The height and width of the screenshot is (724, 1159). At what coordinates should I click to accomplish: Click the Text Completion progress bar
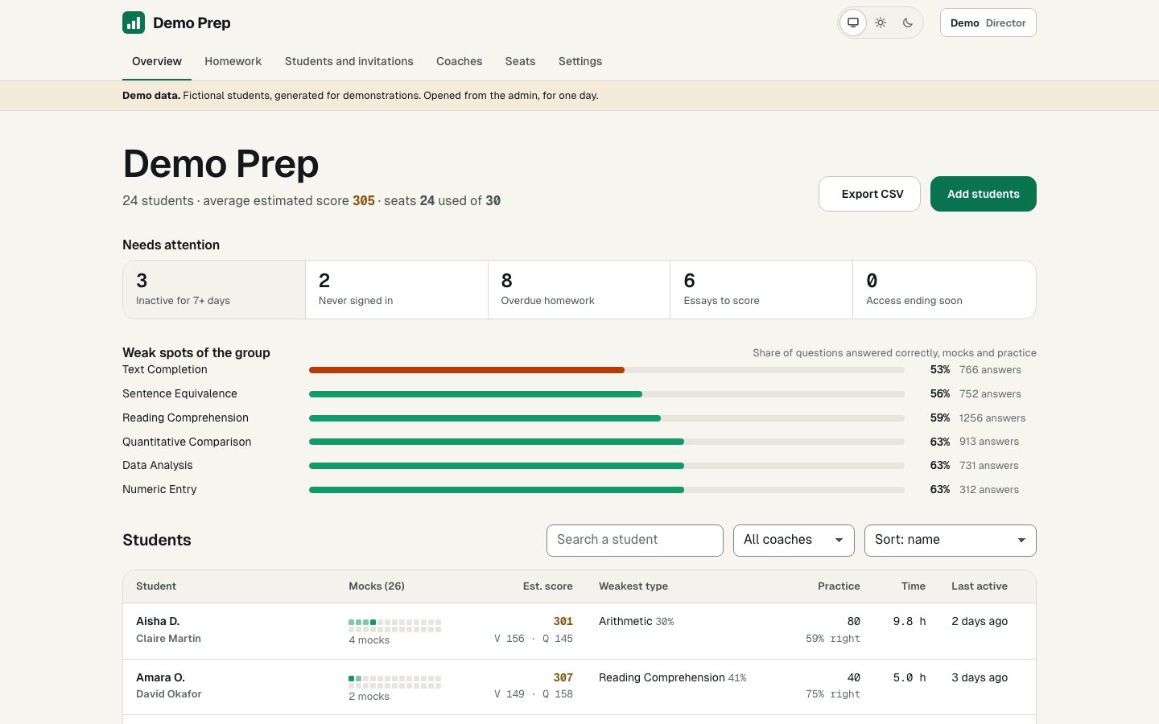tap(607, 370)
